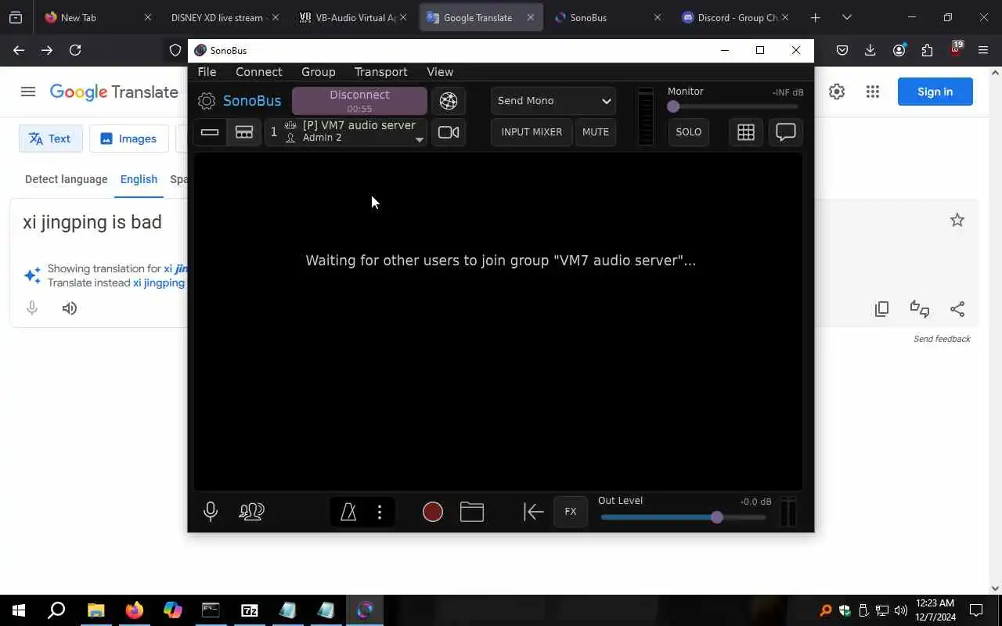The image size is (1002, 626).
Task: Switch to the VB-Audio Virtual tab
Action: pyautogui.click(x=352, y=17)
